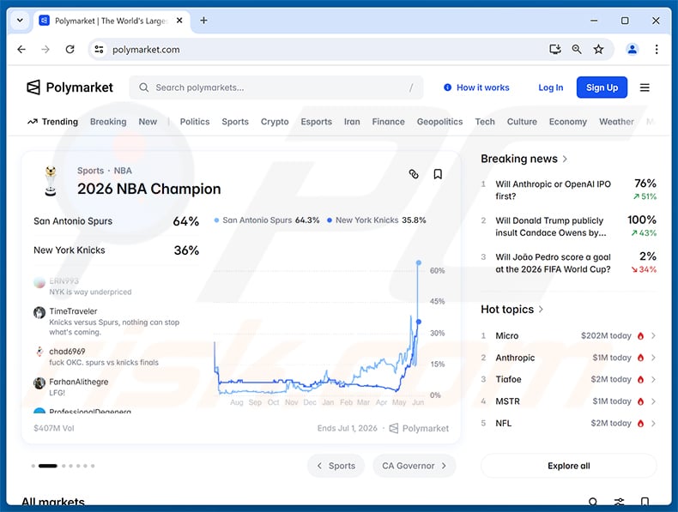
Task: Open the Geopolitics category
Action: point(439,122)
